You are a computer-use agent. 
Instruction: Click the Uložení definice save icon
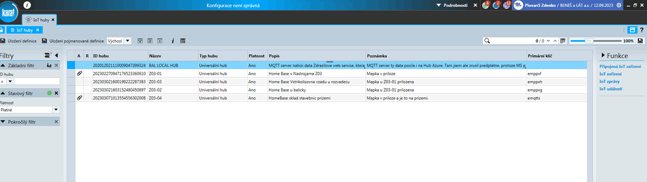(3, 40)
